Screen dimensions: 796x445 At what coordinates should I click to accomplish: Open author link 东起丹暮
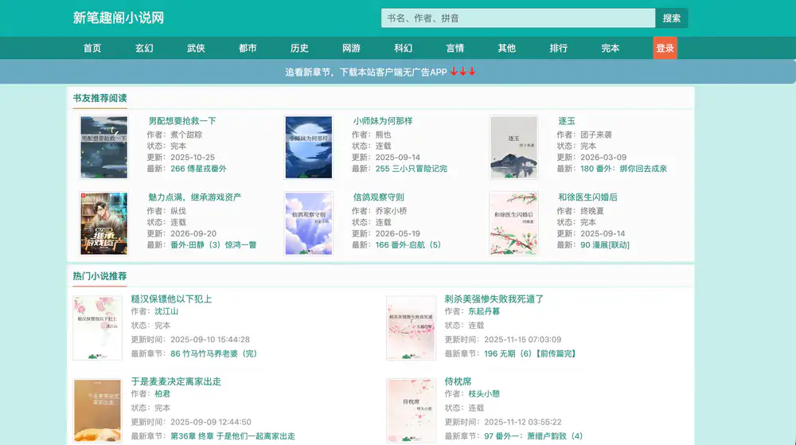click(484, 311)
